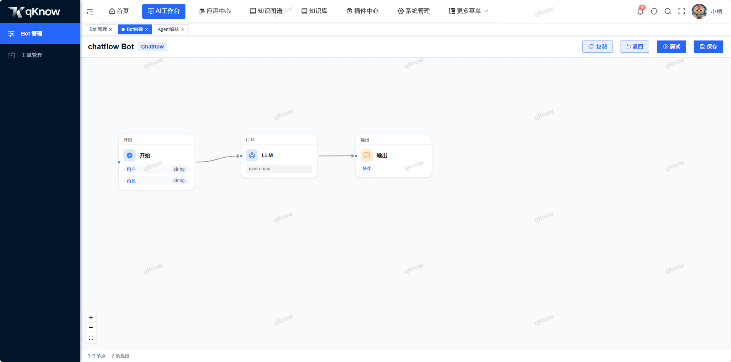Click the play icon in the 开始 node
Viewport: 731px width, 362px height.
(x=130, y=155)
